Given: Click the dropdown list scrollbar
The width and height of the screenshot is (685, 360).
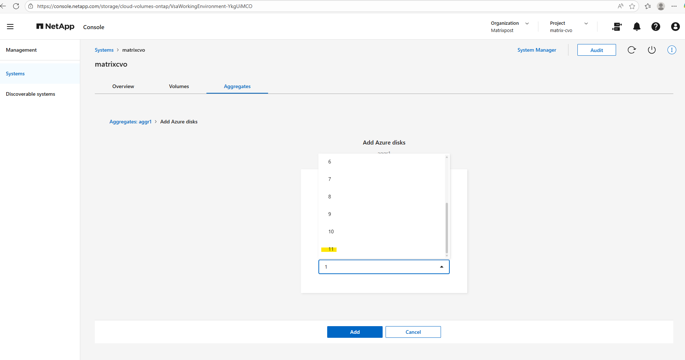Looking at the screenshot, I should (446, 228).
